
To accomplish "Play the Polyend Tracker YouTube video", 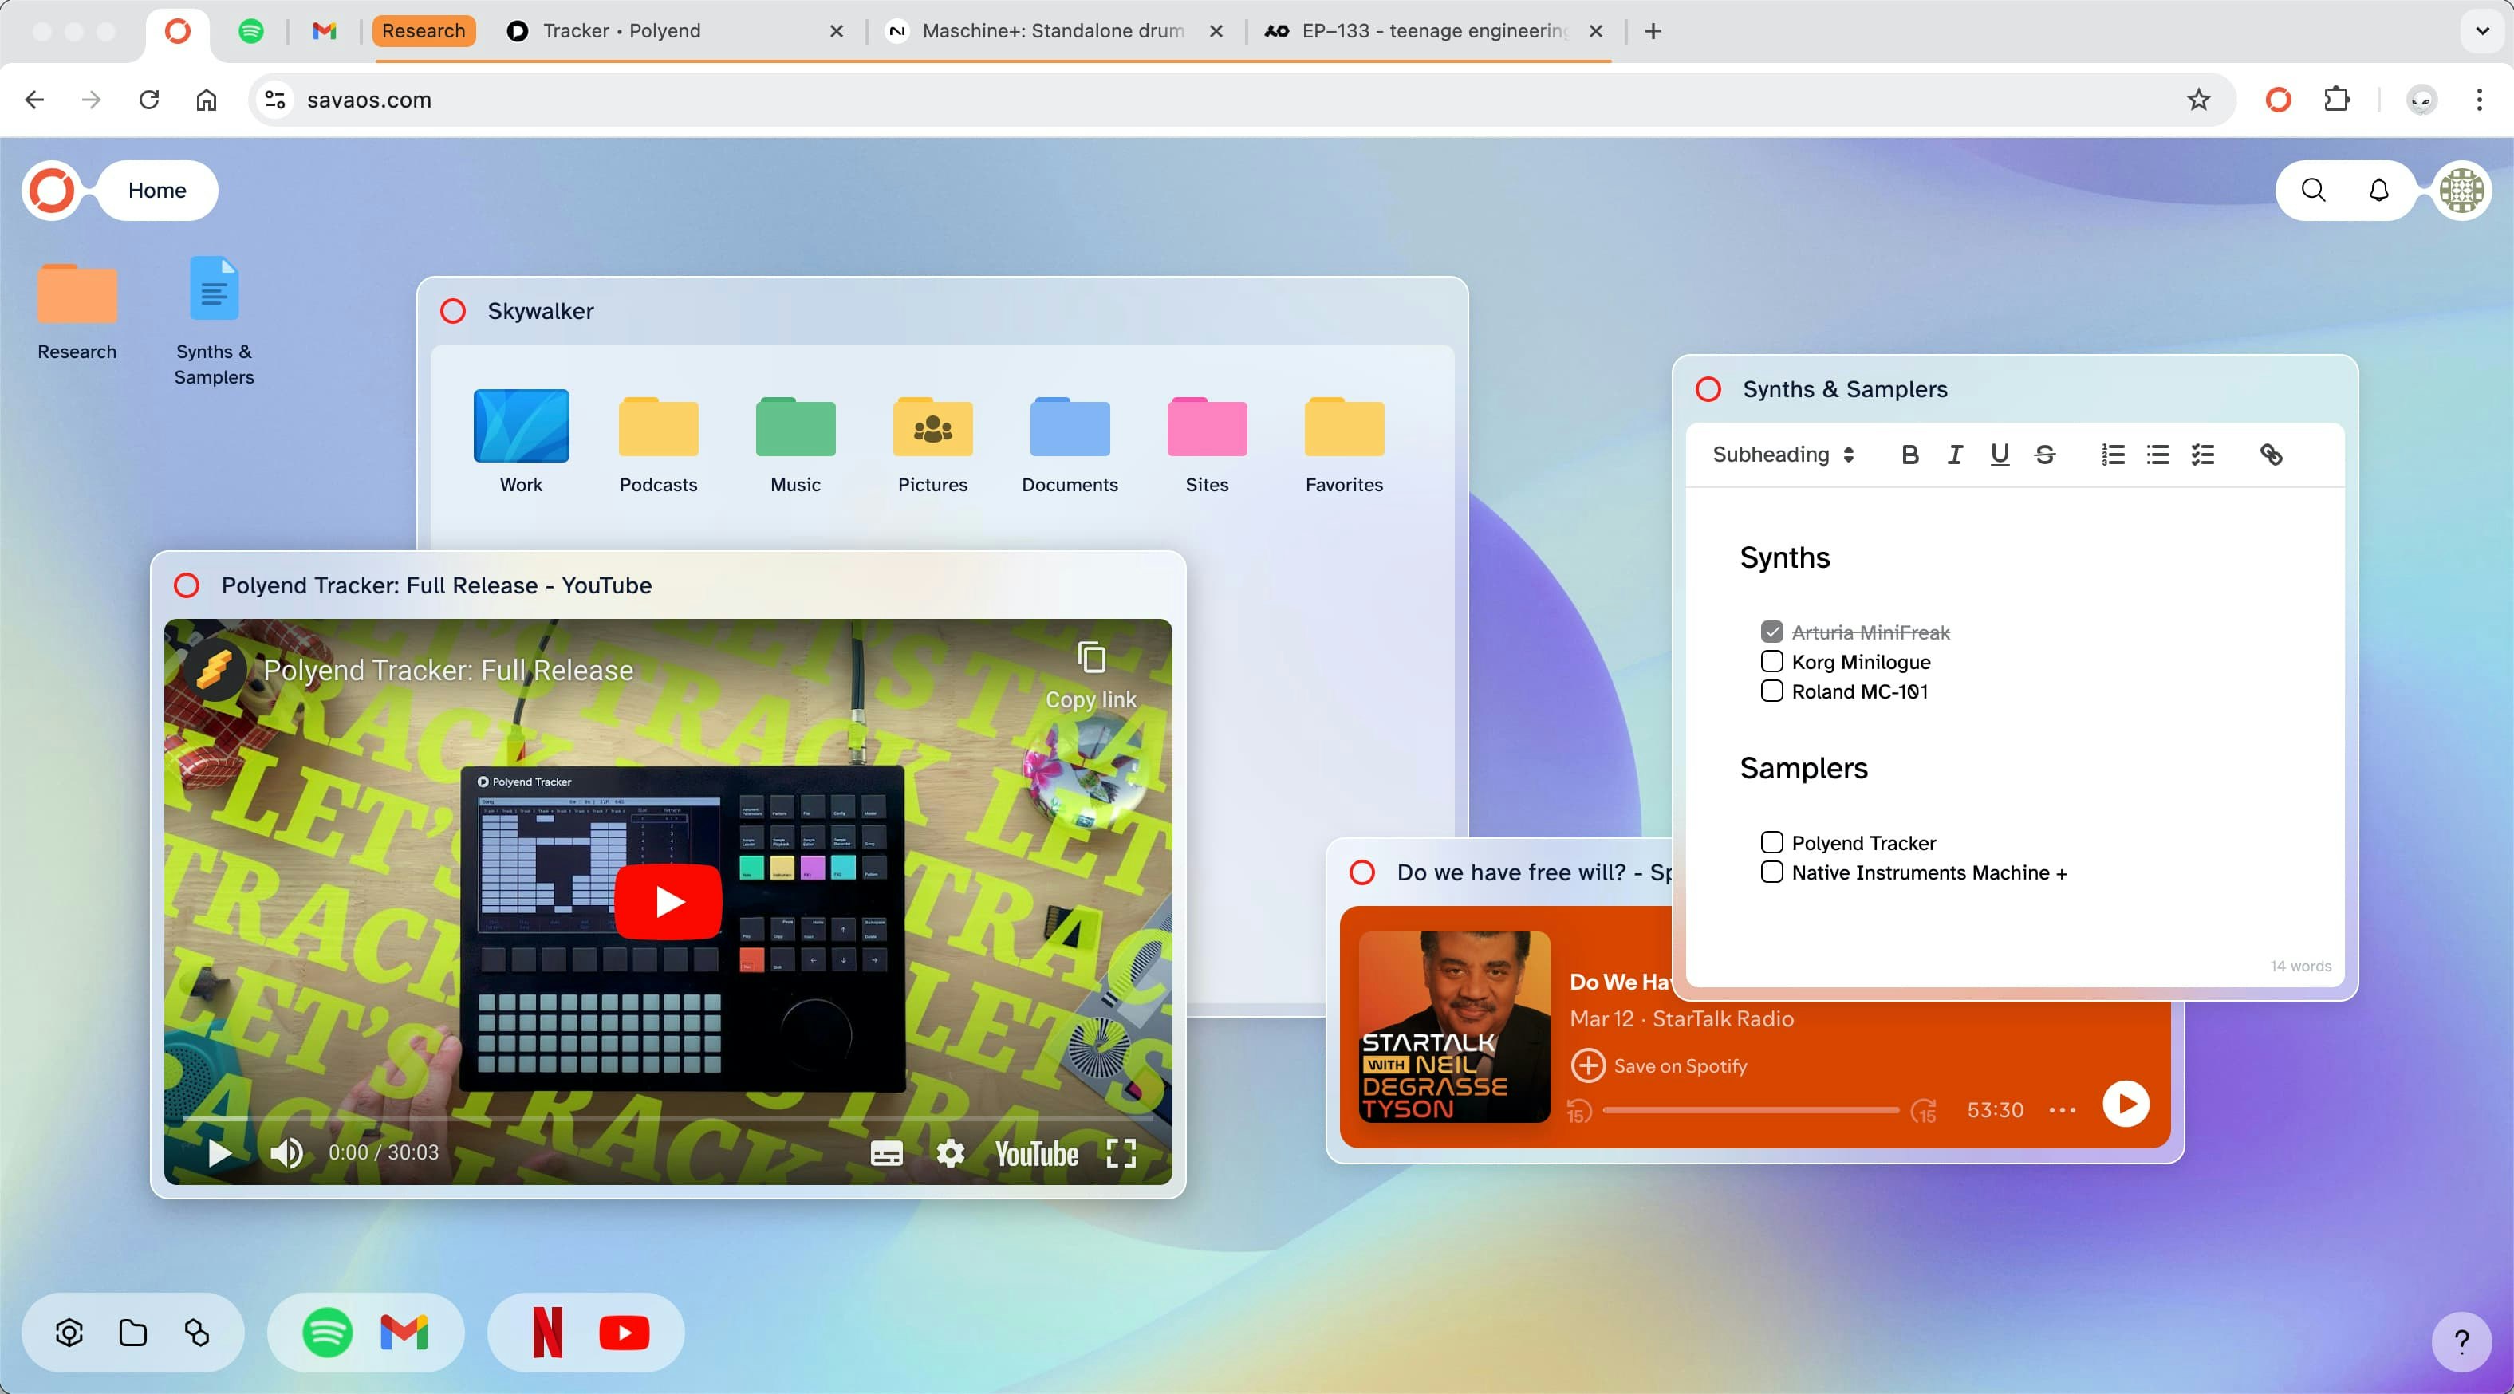I will [x=668, y=900].
